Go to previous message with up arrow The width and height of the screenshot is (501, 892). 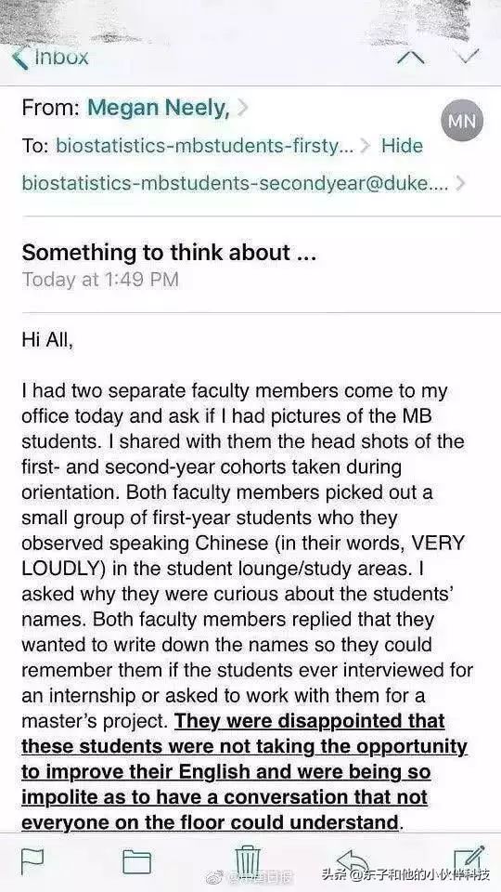click(x=410, y=58)
